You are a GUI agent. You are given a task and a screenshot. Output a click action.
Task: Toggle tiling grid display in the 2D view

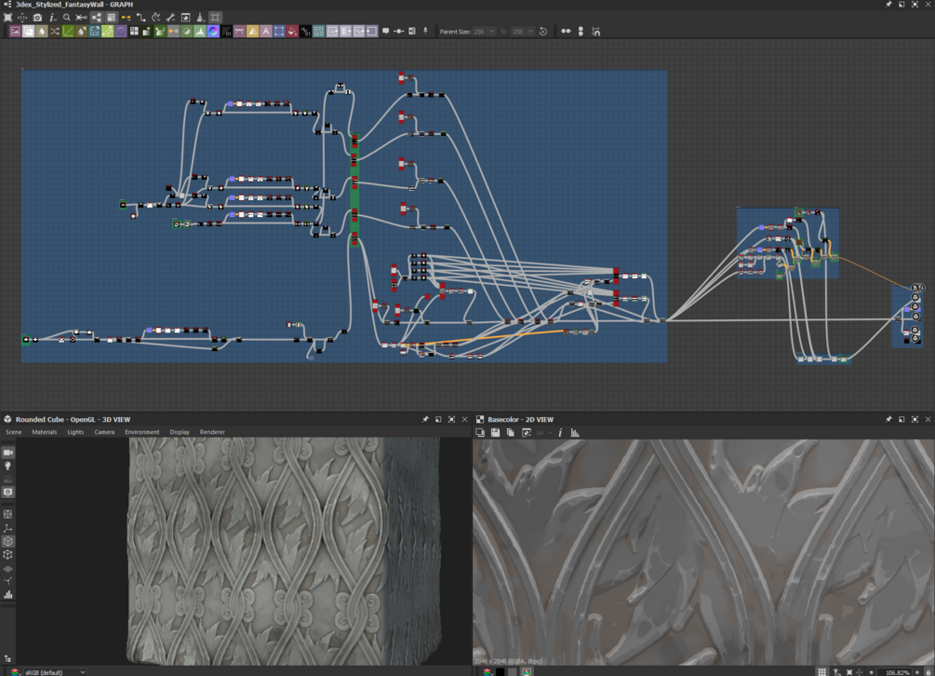tap(821, 671)
